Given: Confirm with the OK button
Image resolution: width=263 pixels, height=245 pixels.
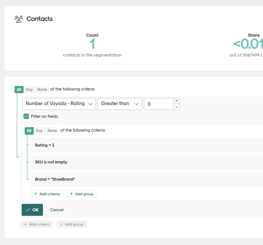Looking at the screenshot, I should pos(32,210).
